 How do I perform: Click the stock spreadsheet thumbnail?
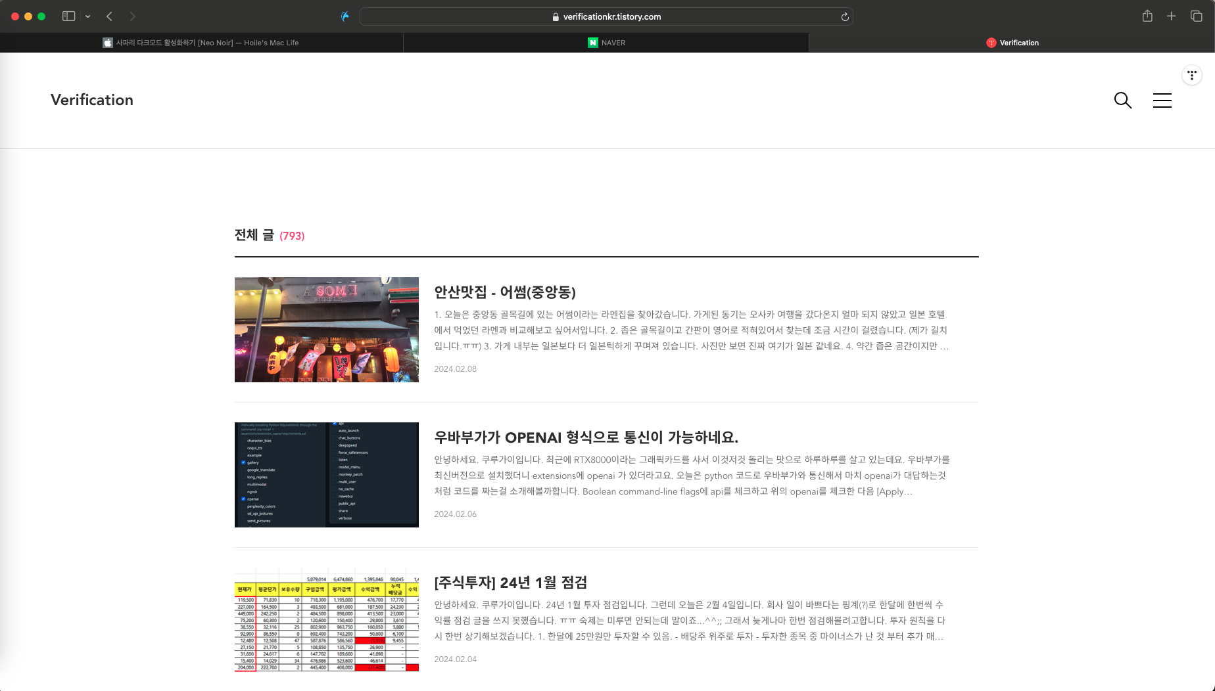click(x=327, y=620)
